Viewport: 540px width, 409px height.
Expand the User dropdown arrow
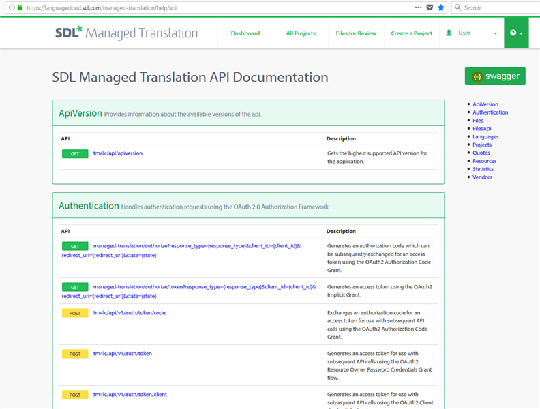pyautogui.click(x=496, y=33)
